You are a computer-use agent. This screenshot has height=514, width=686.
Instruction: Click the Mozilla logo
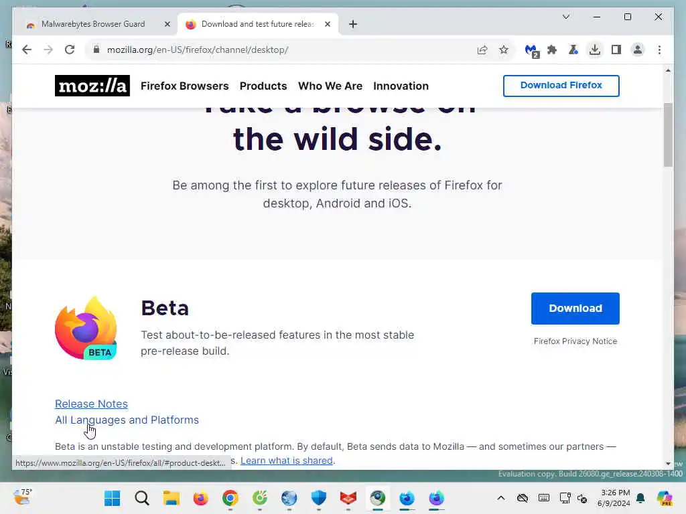click(x=92, y=86)
